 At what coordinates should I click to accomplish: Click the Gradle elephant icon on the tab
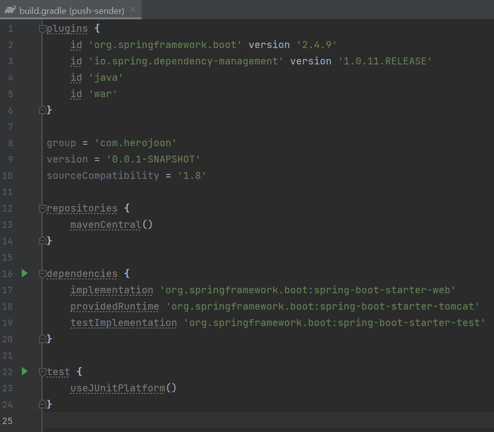click(x=10, y=10)
